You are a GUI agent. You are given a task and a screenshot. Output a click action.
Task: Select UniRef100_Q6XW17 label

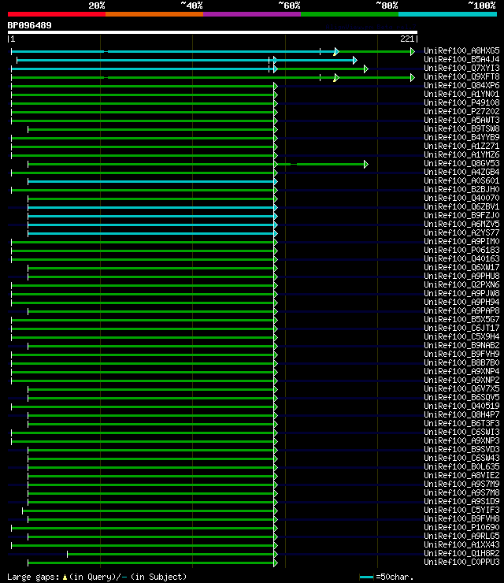tap(461, 267)
